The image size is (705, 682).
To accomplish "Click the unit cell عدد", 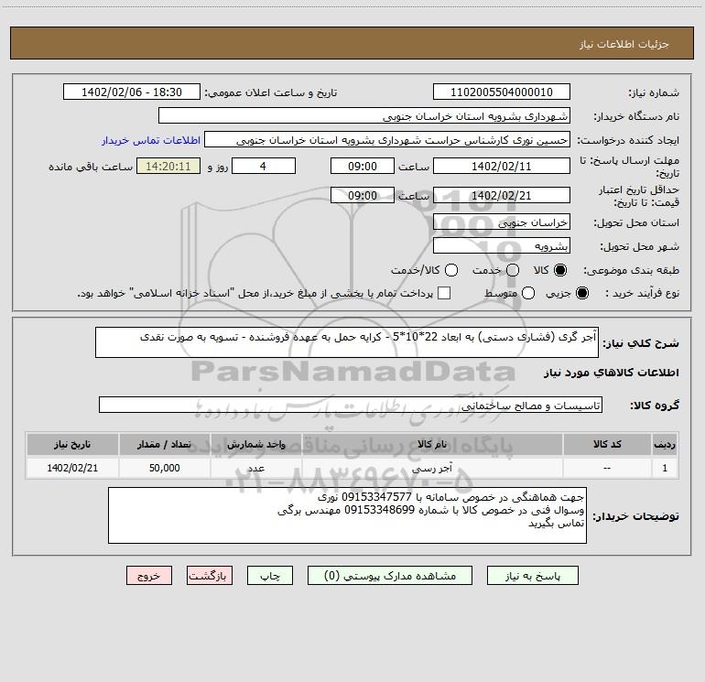I will coord(255,468).
